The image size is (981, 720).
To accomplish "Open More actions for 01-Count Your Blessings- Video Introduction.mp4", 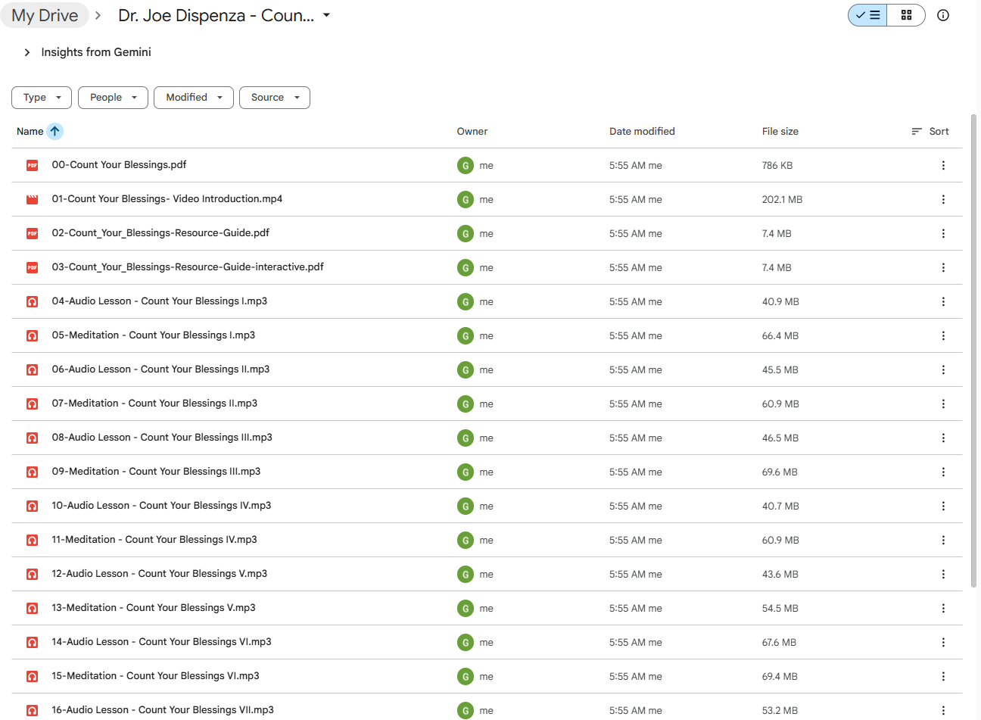I will coord(943,199).
